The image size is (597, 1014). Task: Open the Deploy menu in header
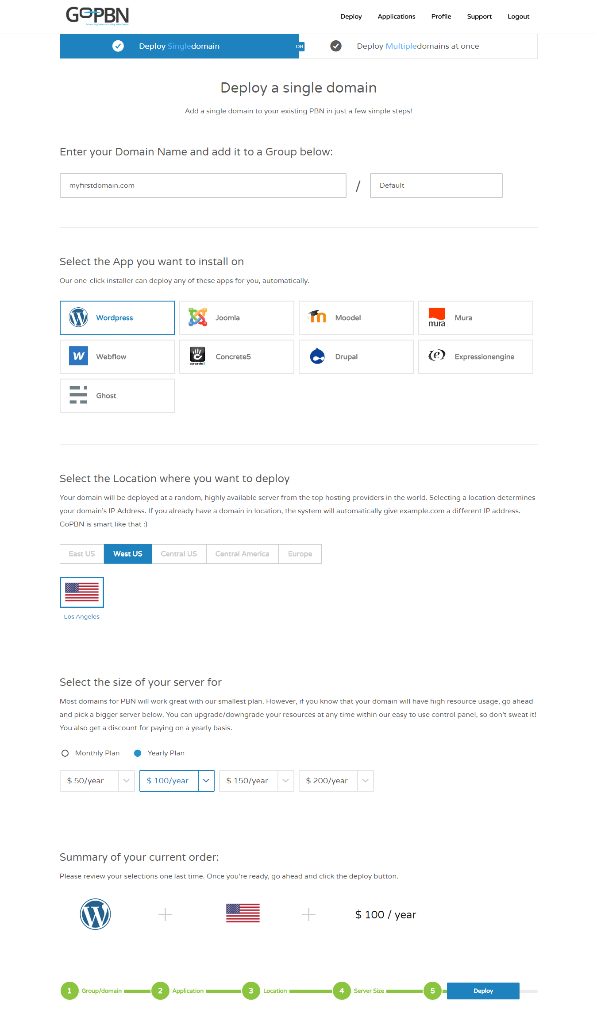point(351,16)
